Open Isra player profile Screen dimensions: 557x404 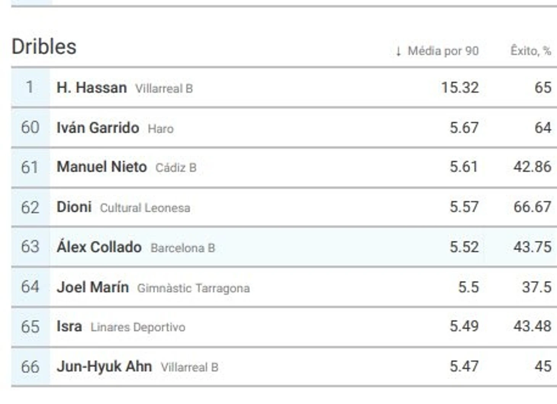[69, 326]
